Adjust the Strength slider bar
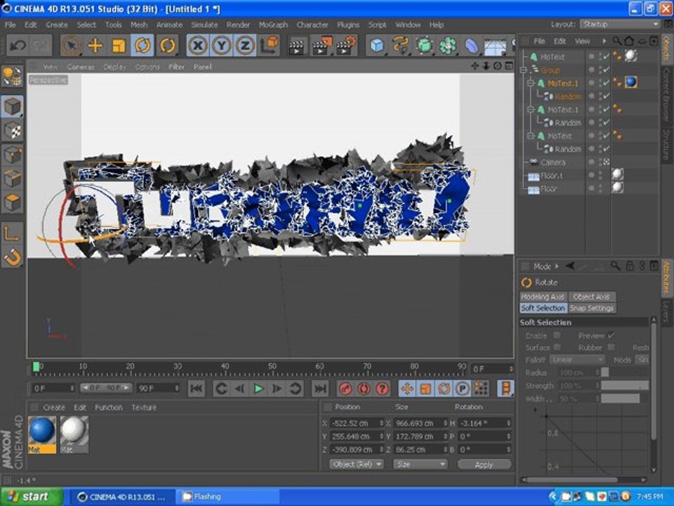The width and height of the screenshot is (674, 506). pyautogui.click(x=625, y=386)
